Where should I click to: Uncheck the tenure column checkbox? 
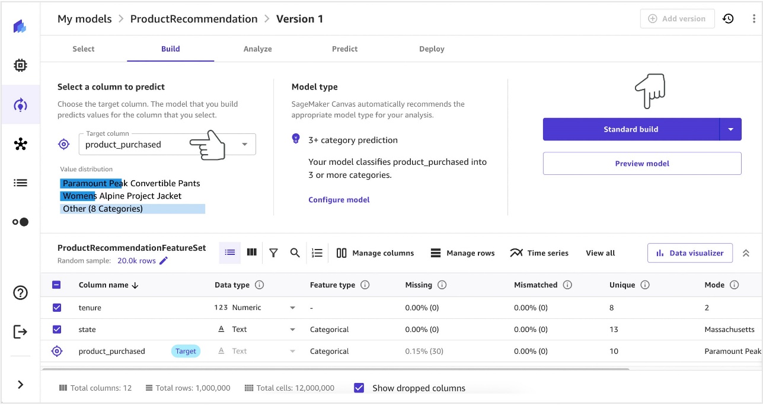pos(57,308)
